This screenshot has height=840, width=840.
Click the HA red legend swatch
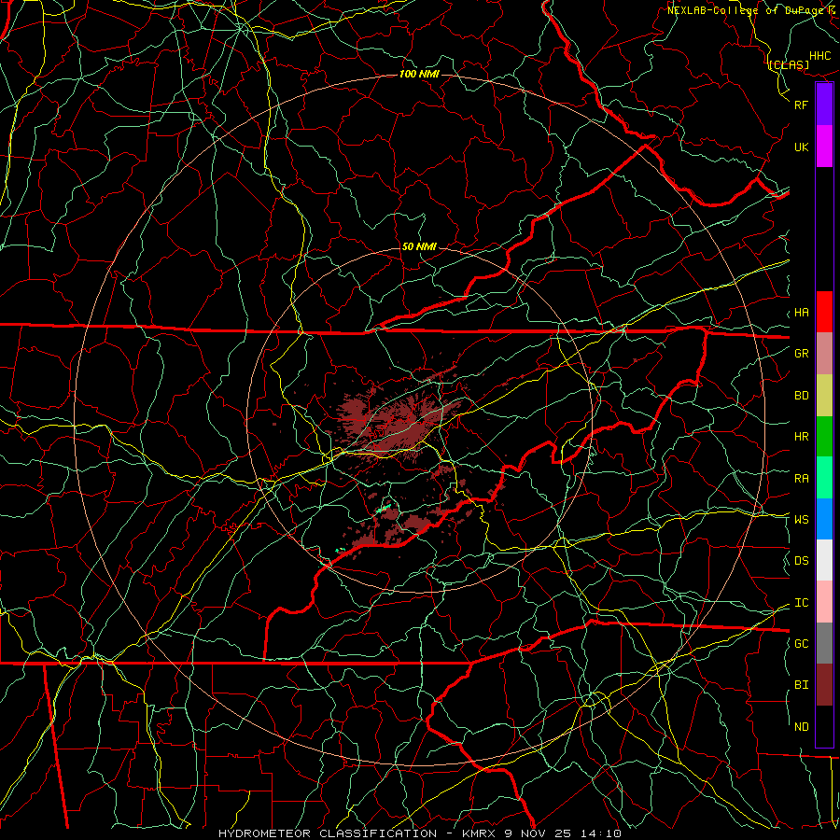tap(824, 312)
